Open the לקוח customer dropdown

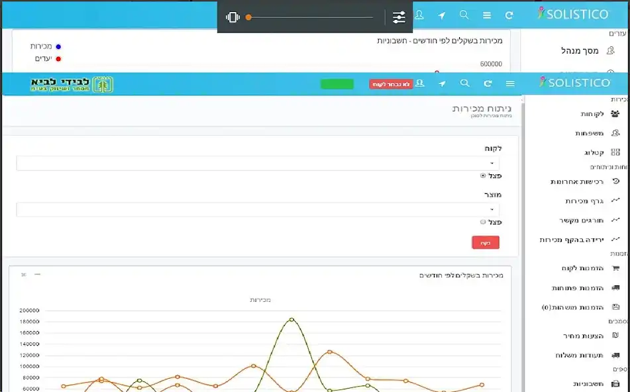click(x=258, y=163)
